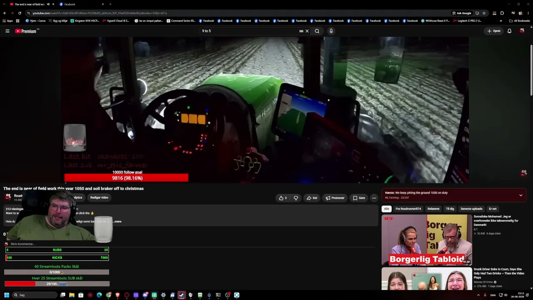Click the YouTube search magnifier button
The width and height of the screenshot is (533, 300).
[317, 31]
